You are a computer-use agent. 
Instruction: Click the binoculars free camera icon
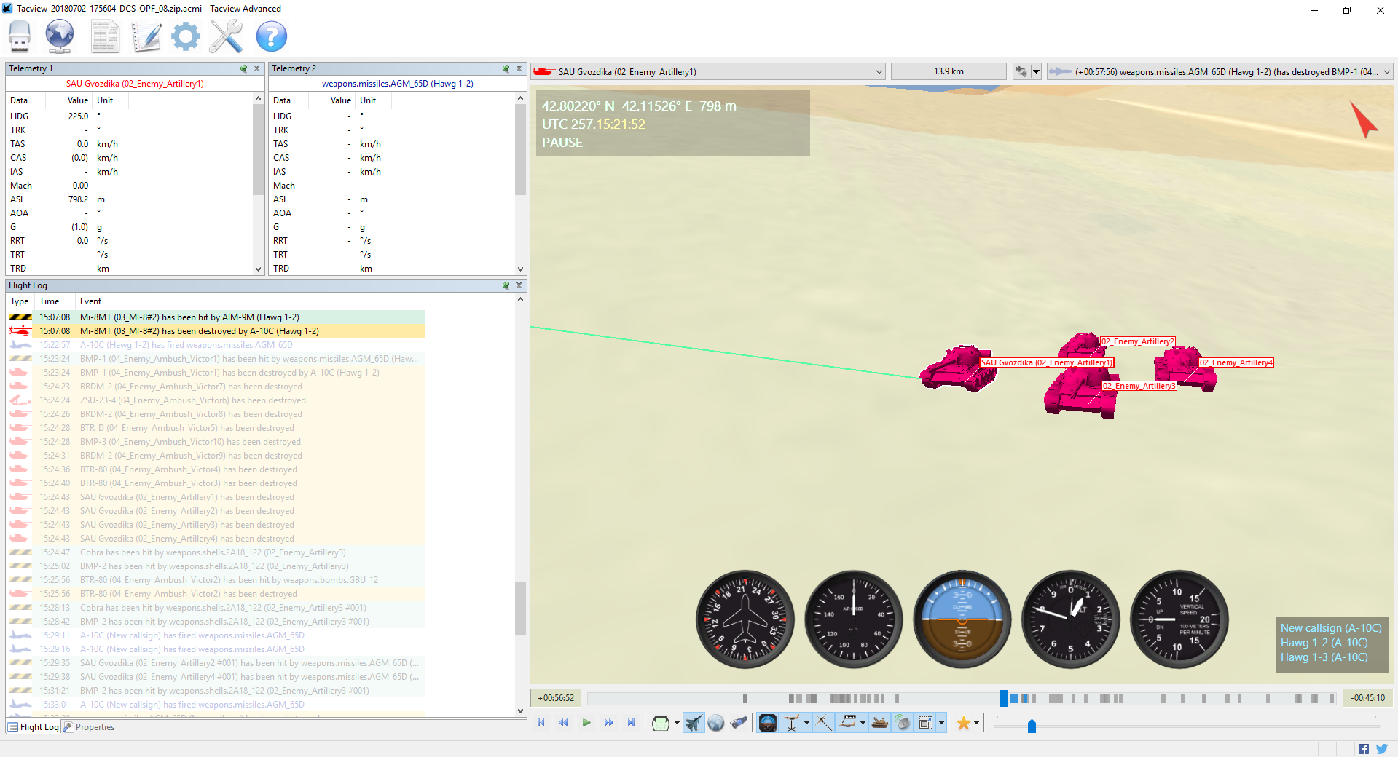point(739,723)
